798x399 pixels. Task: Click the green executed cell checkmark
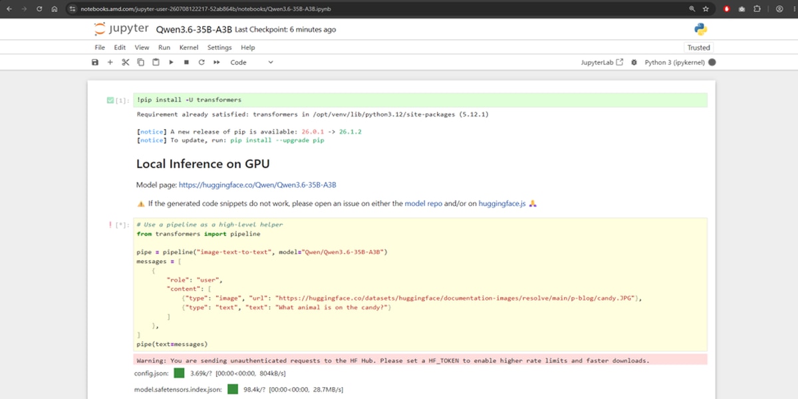click(x=110, y=100)
